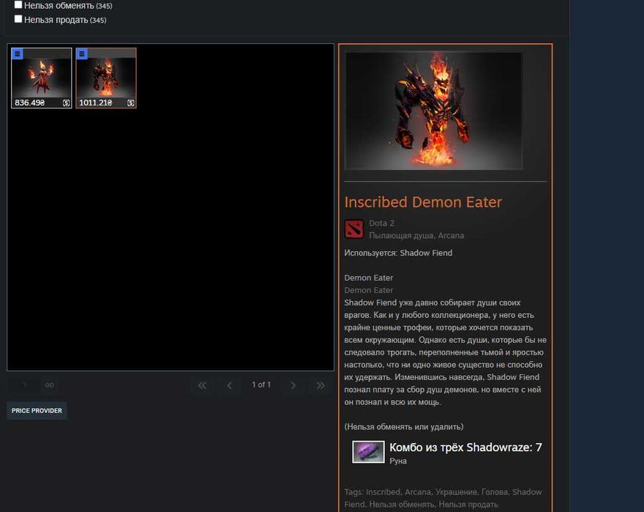Click the page number input field
The width and height of the screenshot is (644, 512).
pos(24,385)
